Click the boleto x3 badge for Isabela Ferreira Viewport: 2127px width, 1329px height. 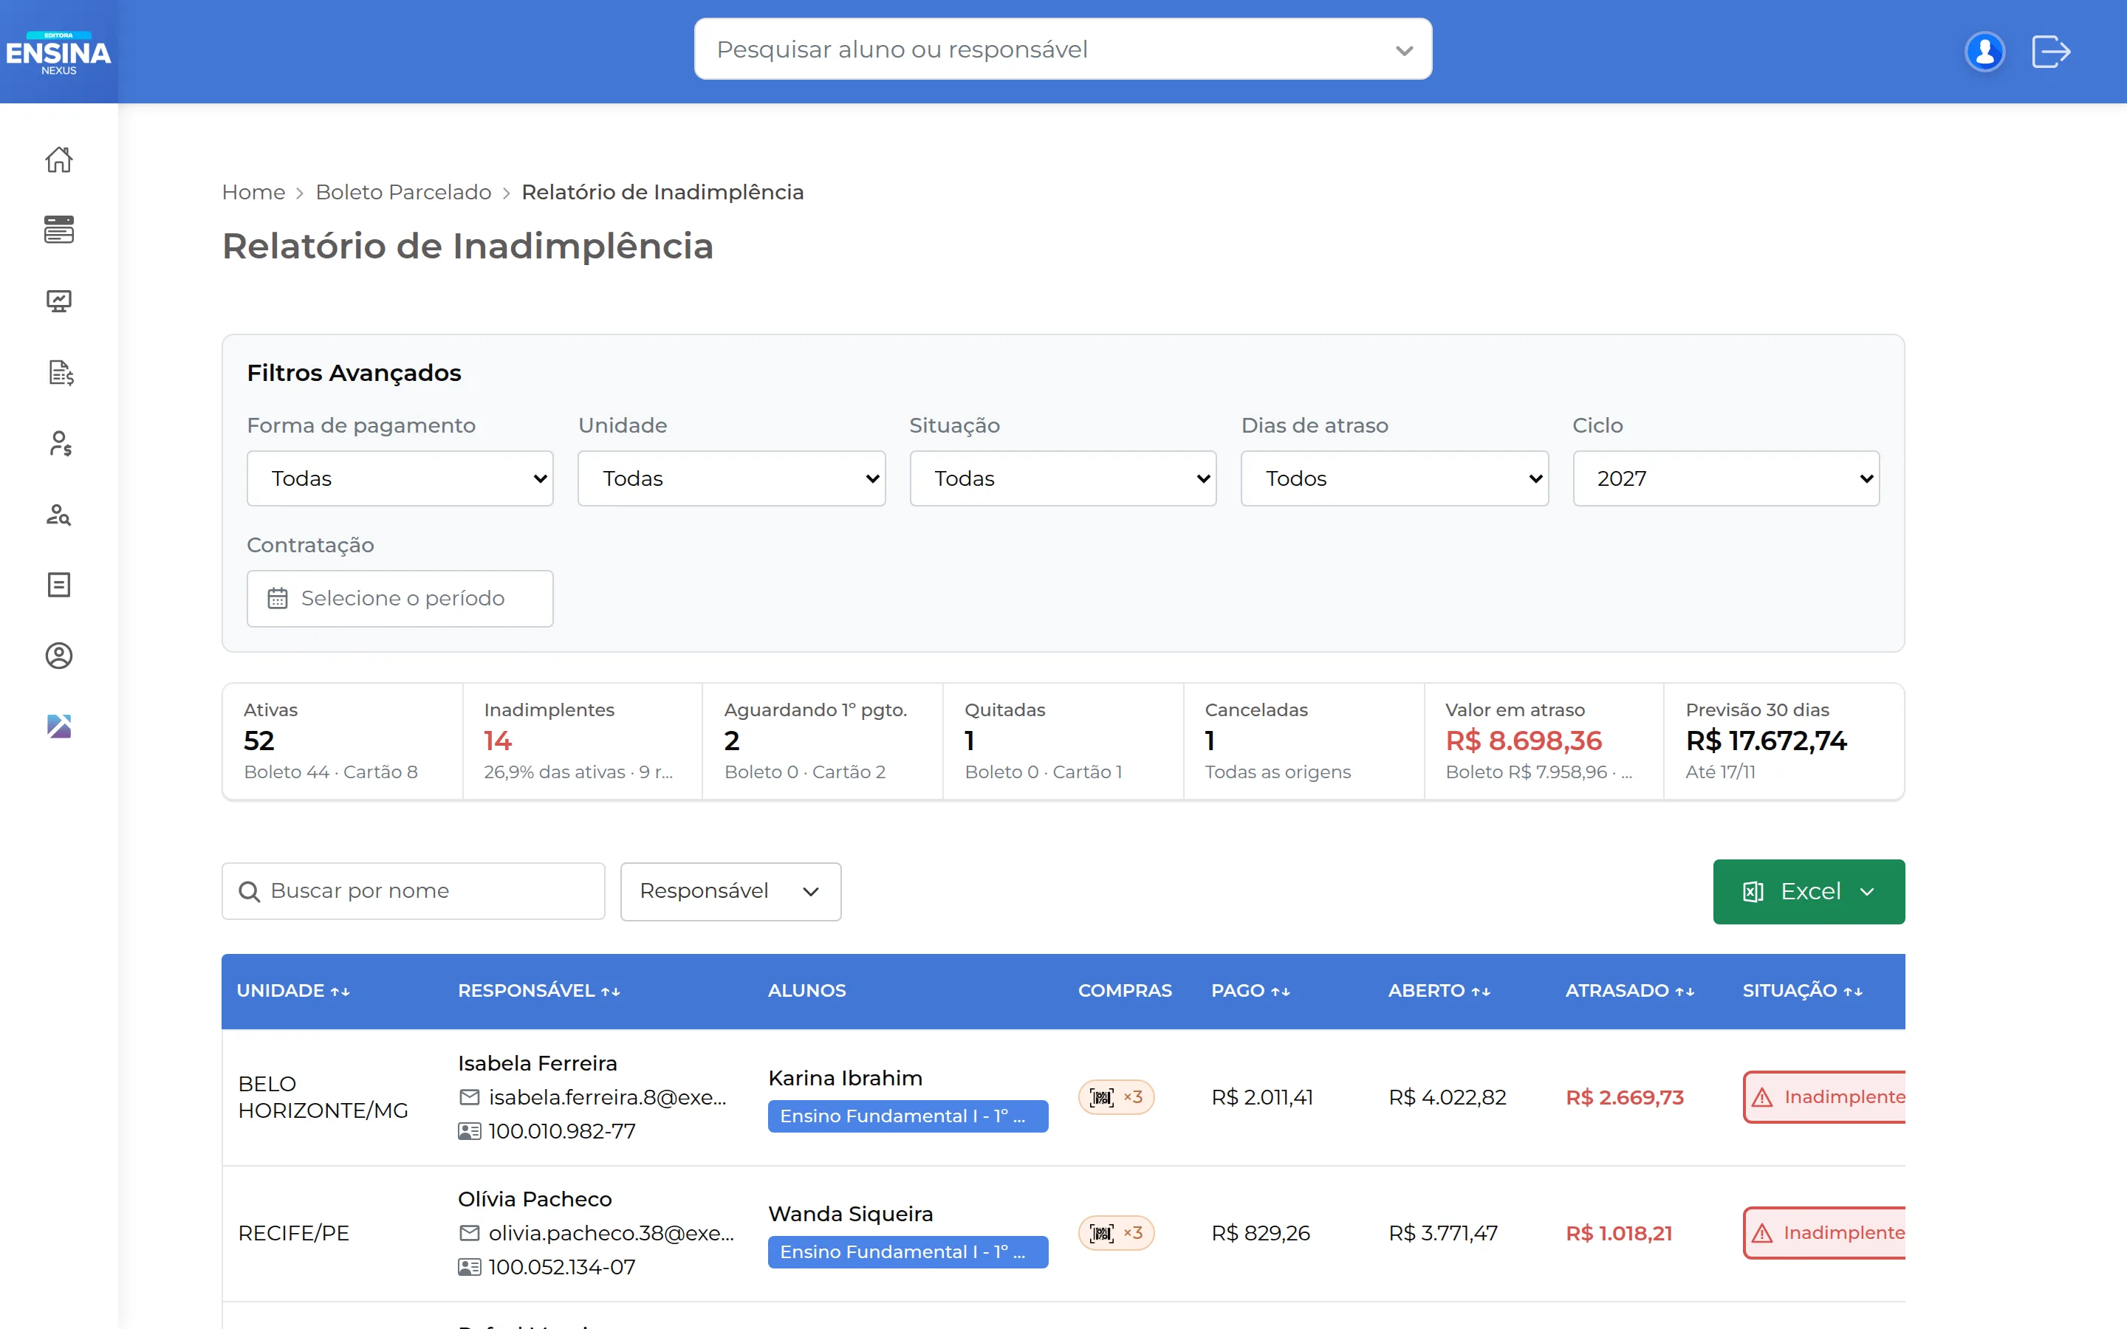(1116, 1097)
